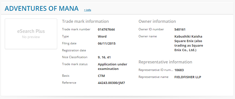The height and width of the screenshot is (99, 235).
Task: Select owner name Kabushiki Kaisha Square Enix
Action: point(189,43)
